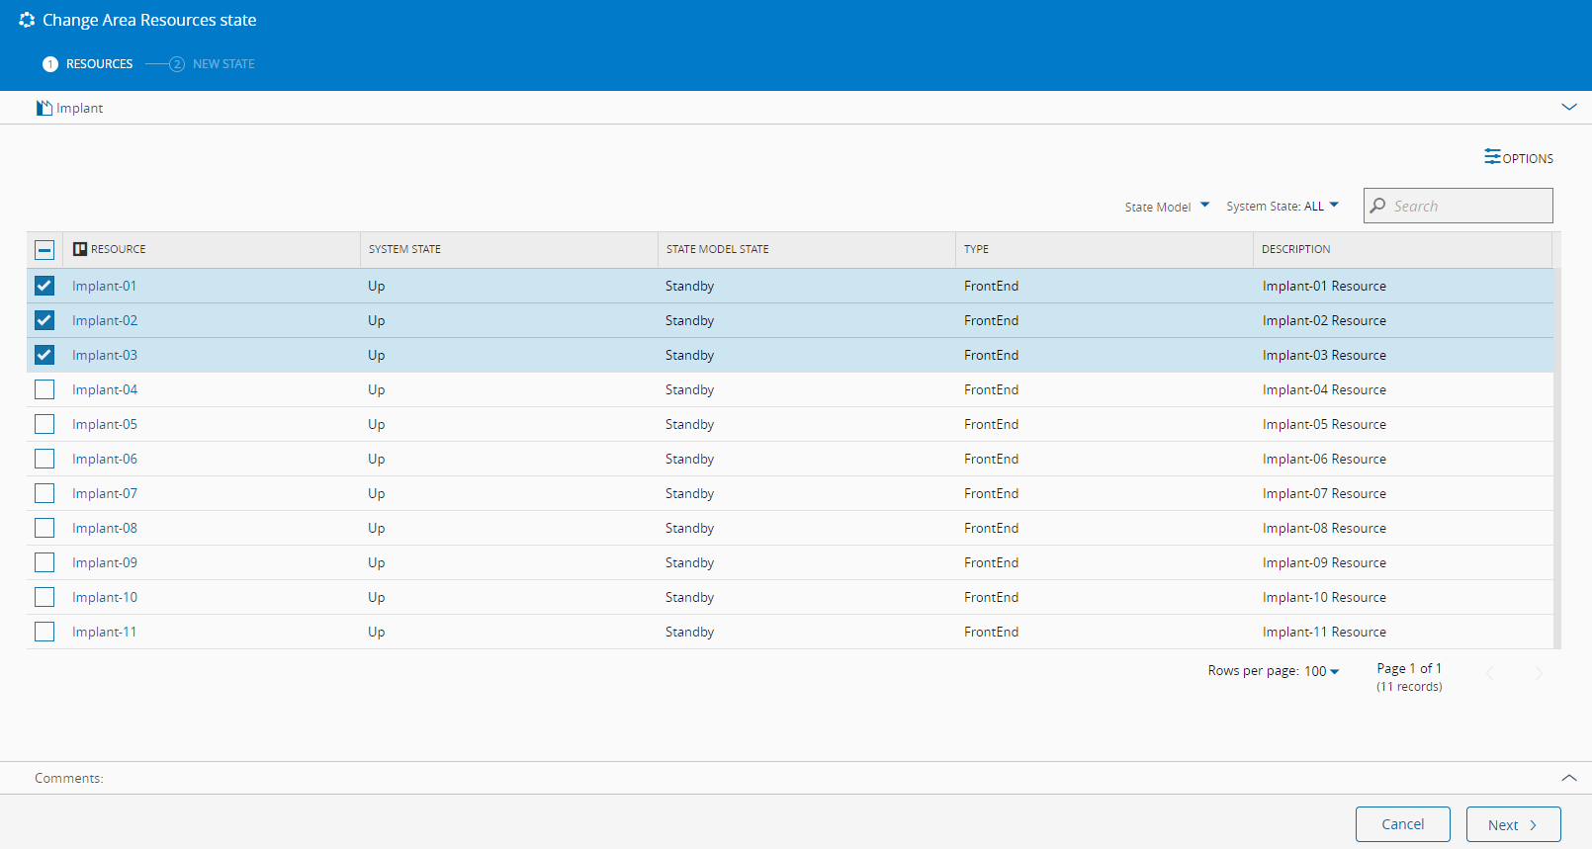Click into the Search input field
Screen dimensions: 1592x849
[x=1468, y=206]
